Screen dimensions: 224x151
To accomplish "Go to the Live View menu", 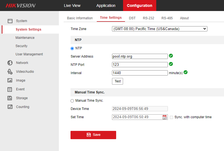I will coord(72,6).
